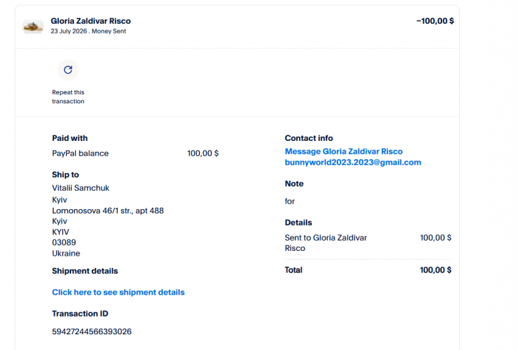The image size is (518, 350).
Task: Click the Gloria Zaldivar Risco header name
Action: tap(90, 21)
